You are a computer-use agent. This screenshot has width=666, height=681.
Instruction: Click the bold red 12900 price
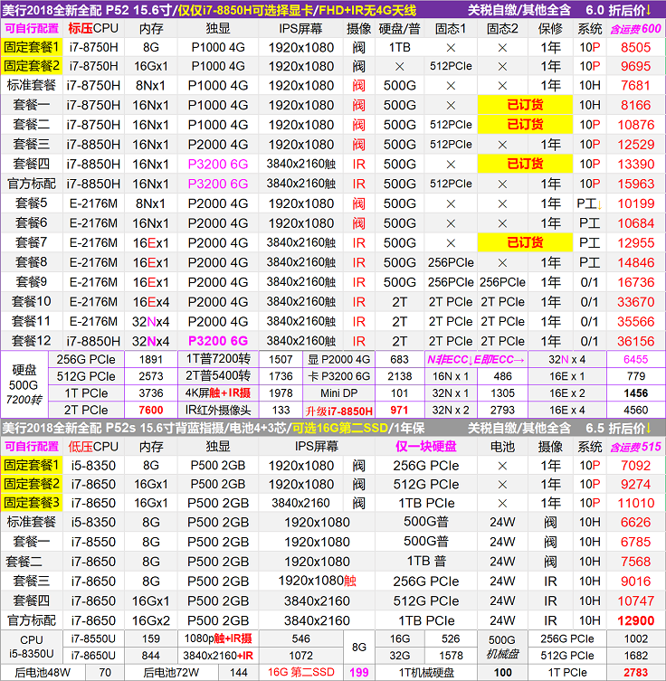coord(635,620)
